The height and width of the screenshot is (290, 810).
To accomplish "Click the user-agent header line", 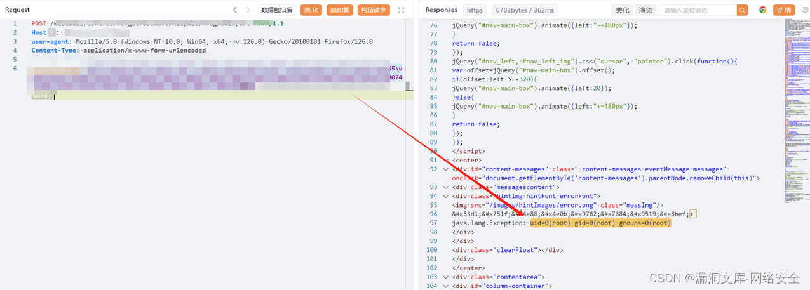I will pos(202,41).
